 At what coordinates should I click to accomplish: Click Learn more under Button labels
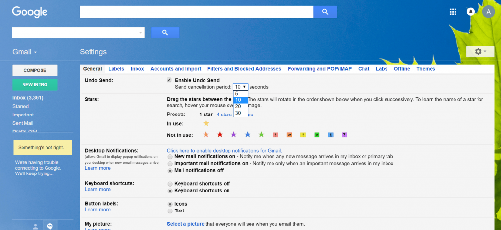click(x=97, y=210)
